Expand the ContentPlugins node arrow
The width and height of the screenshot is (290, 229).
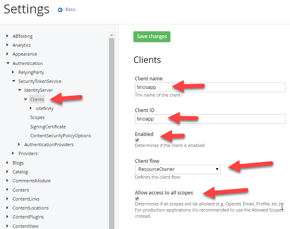click(x=7, y=216)
